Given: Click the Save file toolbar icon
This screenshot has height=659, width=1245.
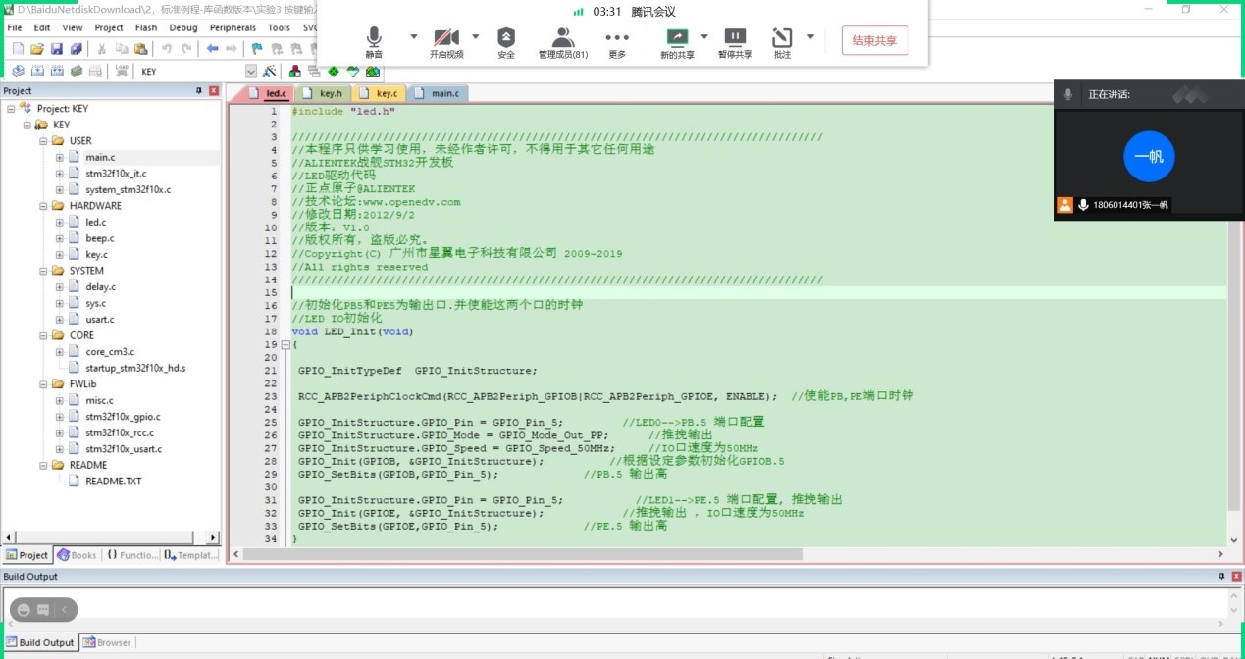Looking at the screenshot, I should [56, 49].
